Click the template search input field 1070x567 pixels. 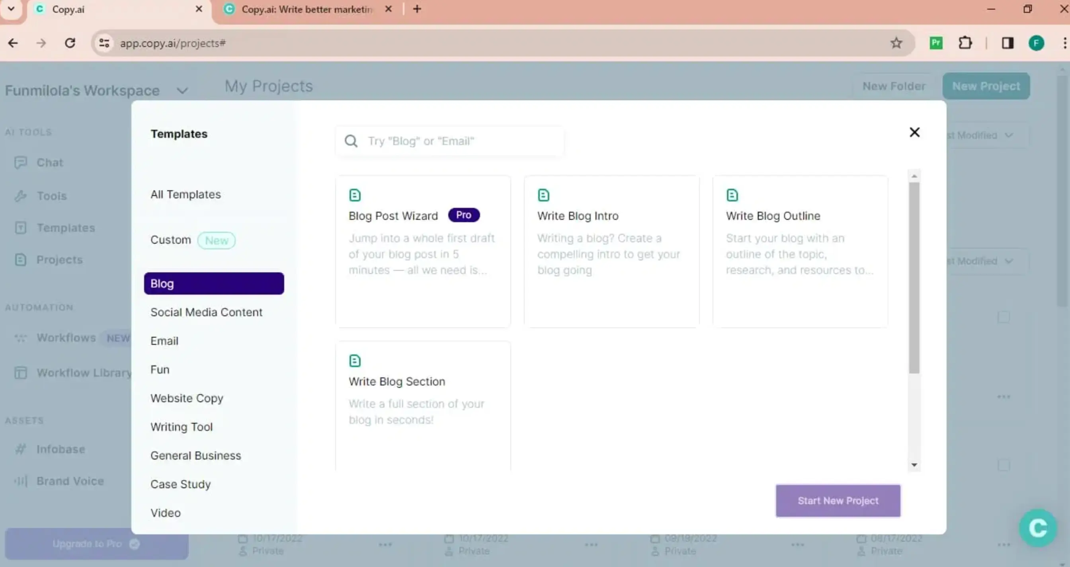click(450, 141)
